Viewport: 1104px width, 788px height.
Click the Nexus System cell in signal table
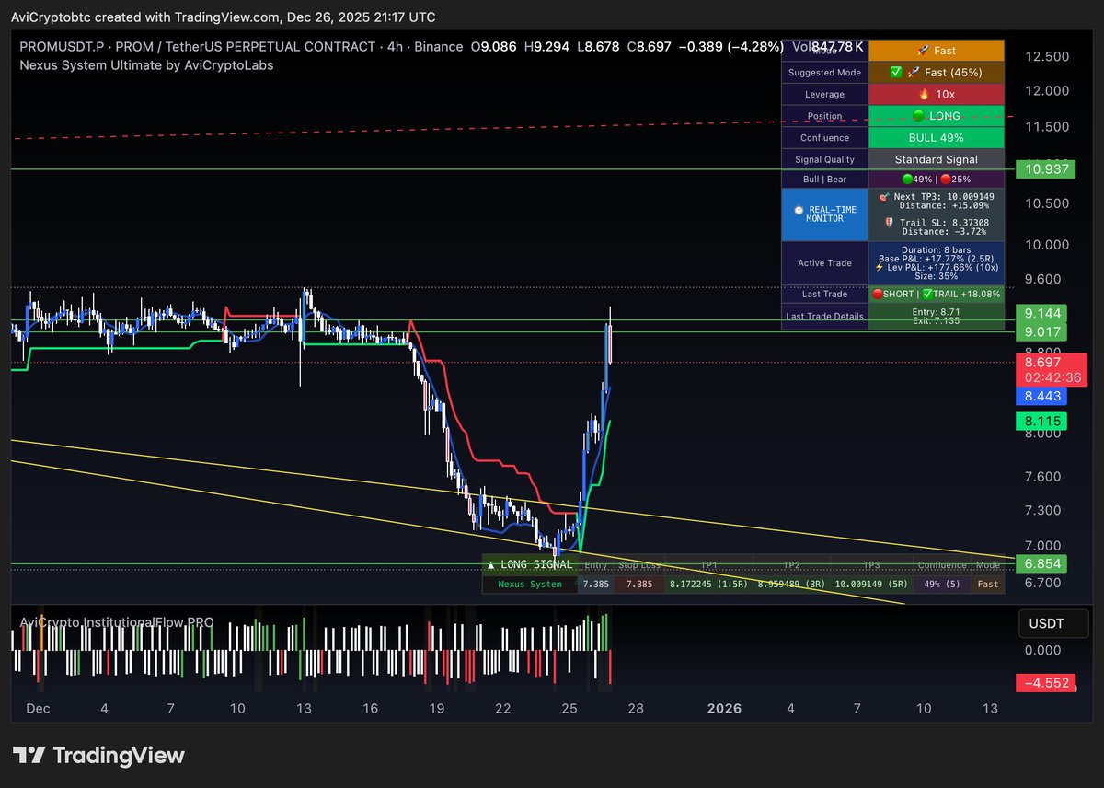pos(529,584)
